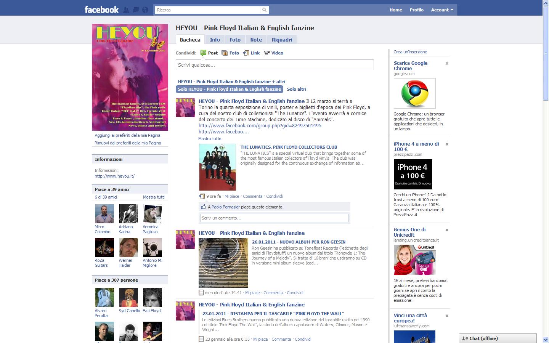Viewport: 549px width, 343px height.
Task: Open Veronica Pagliuso's profile picture
Action: click(152, 214)
